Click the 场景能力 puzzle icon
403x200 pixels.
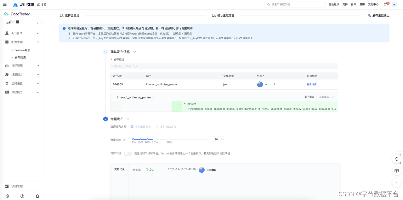pos(7,75)
